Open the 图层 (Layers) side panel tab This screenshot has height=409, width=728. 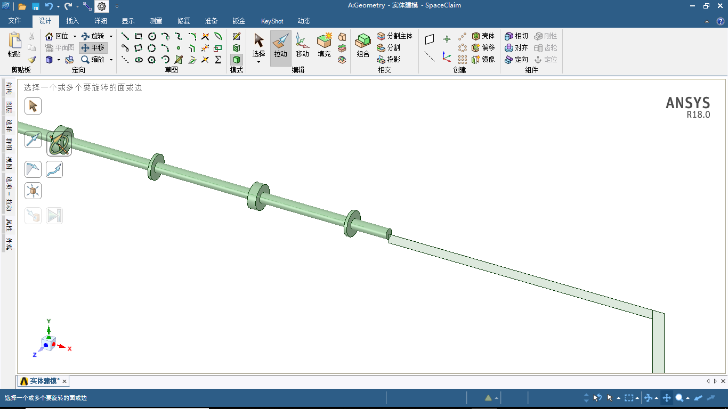(x=9, y=107)
